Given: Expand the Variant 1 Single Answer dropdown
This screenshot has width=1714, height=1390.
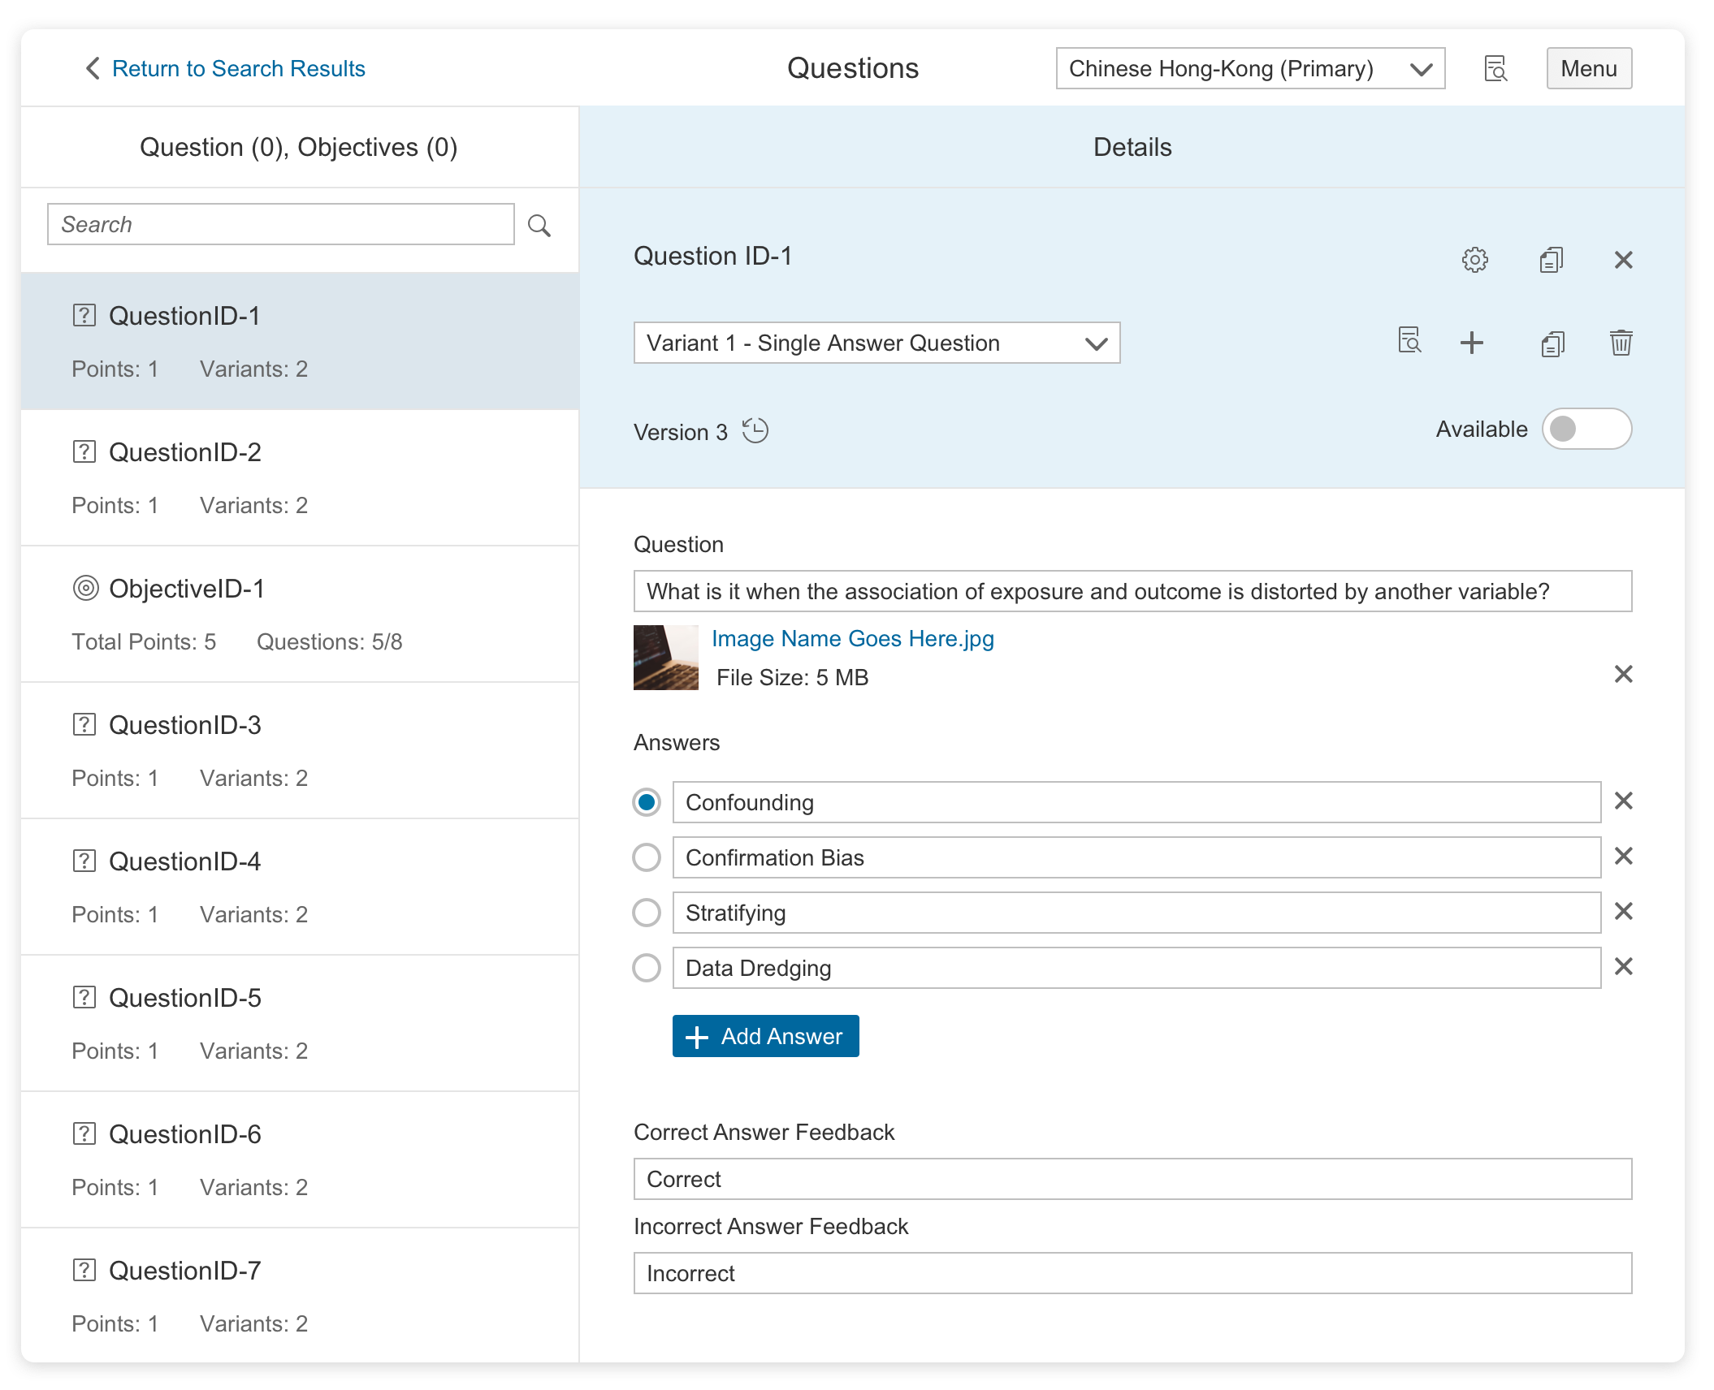Looking at the screenshot, I should pyautogui.click(x=876, y=343).
